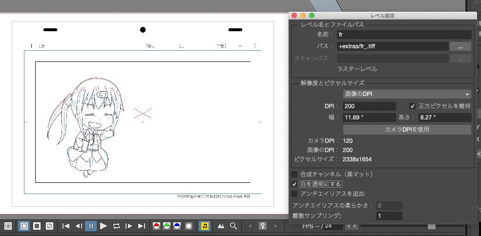Viewport: 481px width, 236px height.
Task: Open the 画像のDPI dropdown
Action: point(407,94)
